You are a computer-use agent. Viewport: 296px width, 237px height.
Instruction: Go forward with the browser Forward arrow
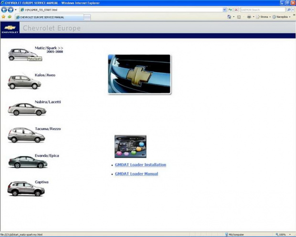(11, 10)
